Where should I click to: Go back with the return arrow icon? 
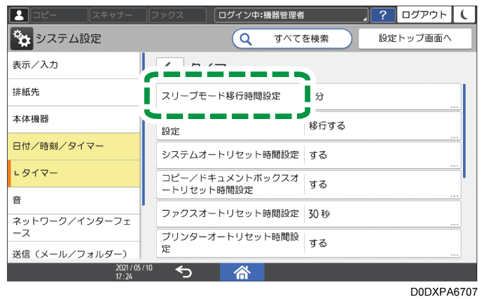pyautogui.click(x=184, y=272)
